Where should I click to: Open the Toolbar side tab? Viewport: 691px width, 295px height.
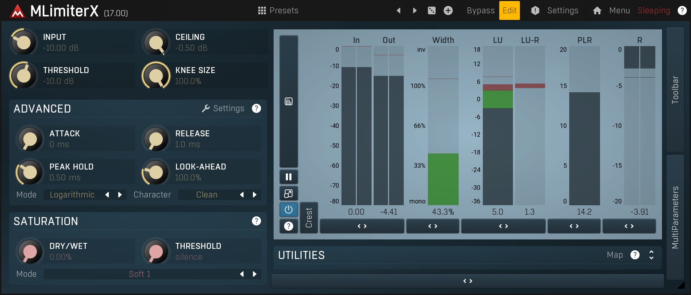point(675,89)
